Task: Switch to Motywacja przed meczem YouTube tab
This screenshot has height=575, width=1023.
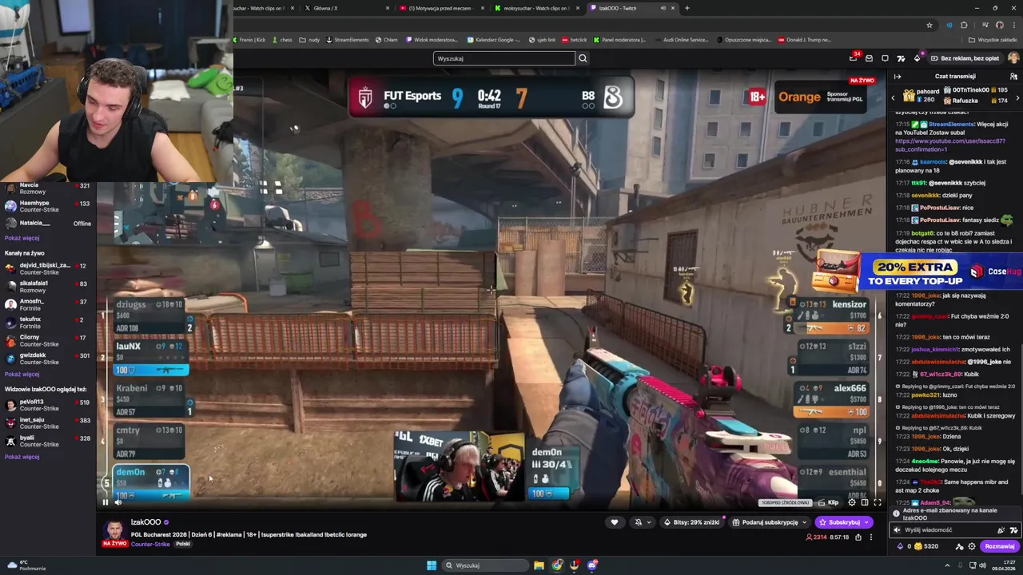Action: pyautogui.click(x=443, y=8)
